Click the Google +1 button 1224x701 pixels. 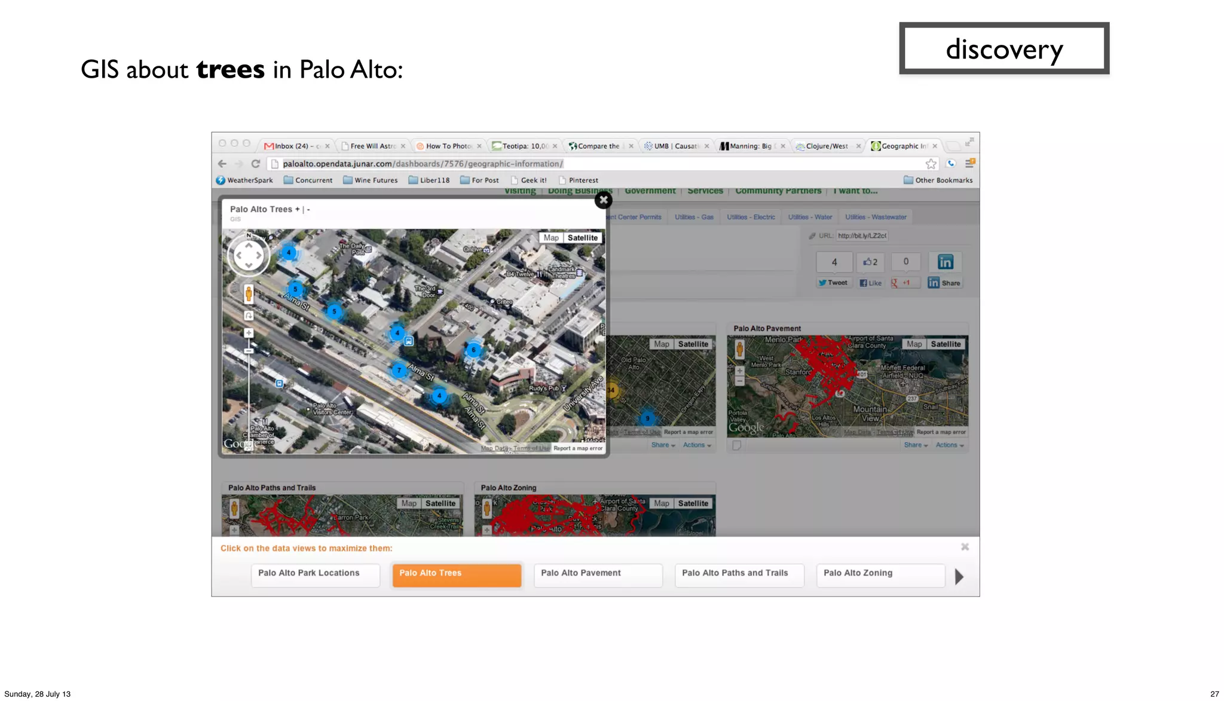tap(905, 283)
